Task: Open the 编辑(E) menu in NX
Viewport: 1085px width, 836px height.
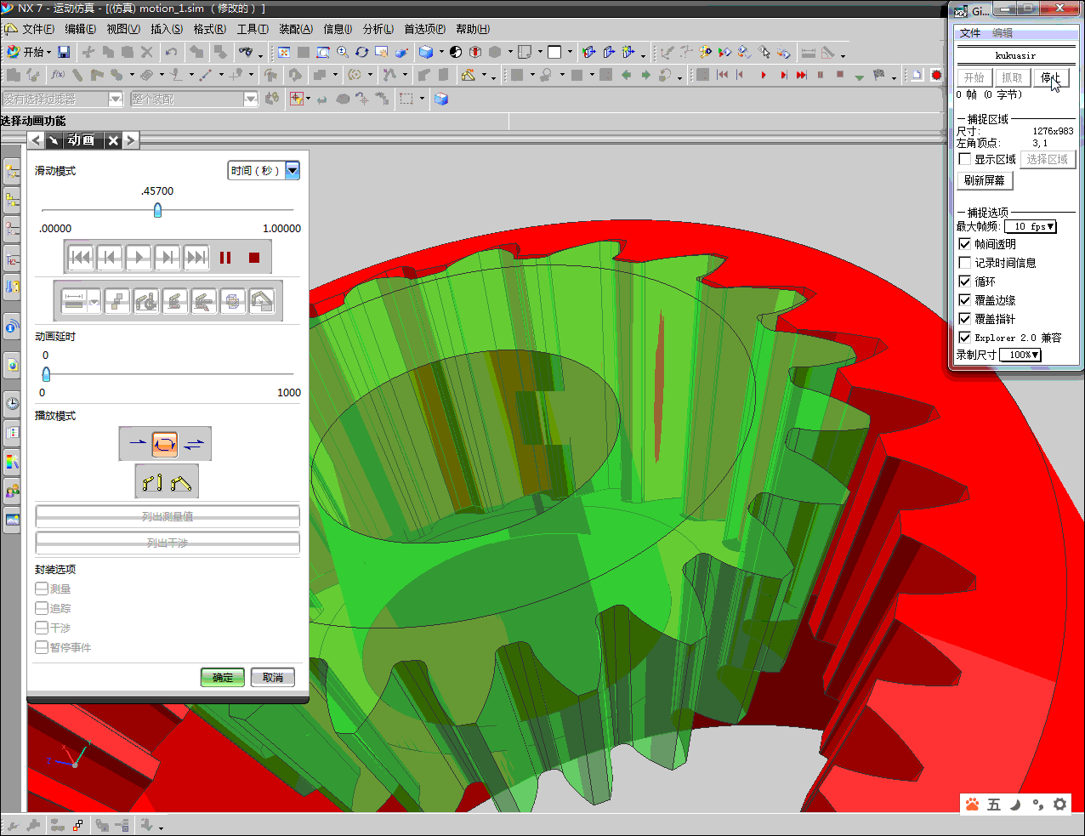Action: pyautogui.click(x=81, y=29)
